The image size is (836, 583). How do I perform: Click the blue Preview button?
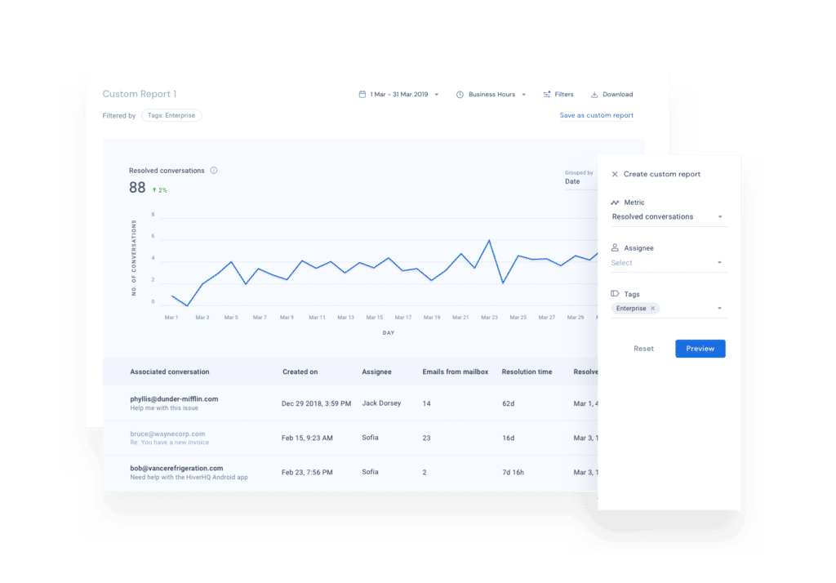pos(700,349)
